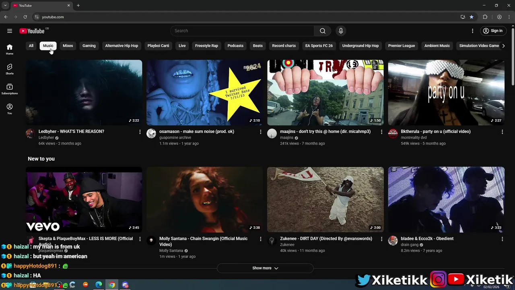Open osamason make sum noise thumbnail

[204, 93]
